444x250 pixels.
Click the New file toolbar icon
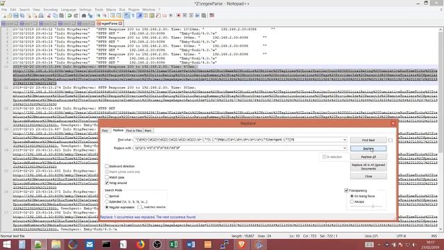(5, 15)
